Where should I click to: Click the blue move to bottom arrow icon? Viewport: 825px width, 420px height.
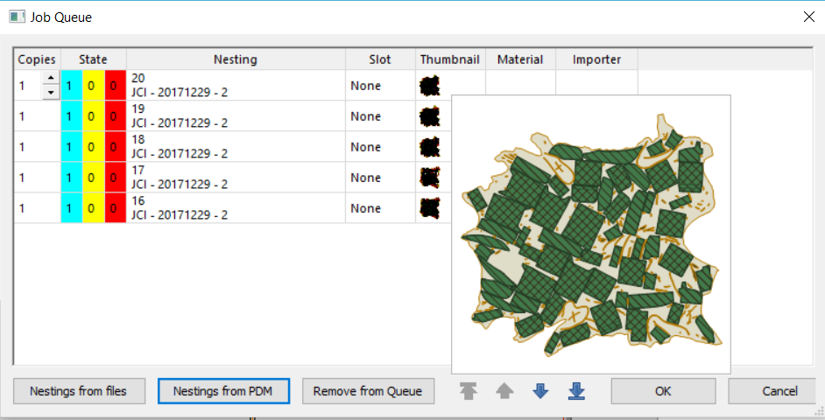pos(576,391)
